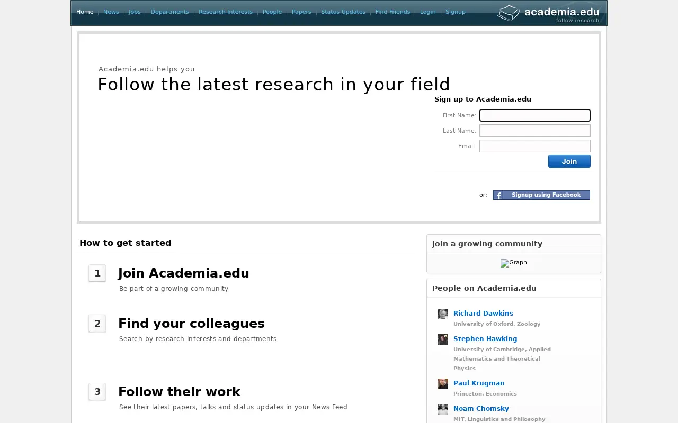
Task: Click the Join Academia.edu heading
Action: click(184, 273)
